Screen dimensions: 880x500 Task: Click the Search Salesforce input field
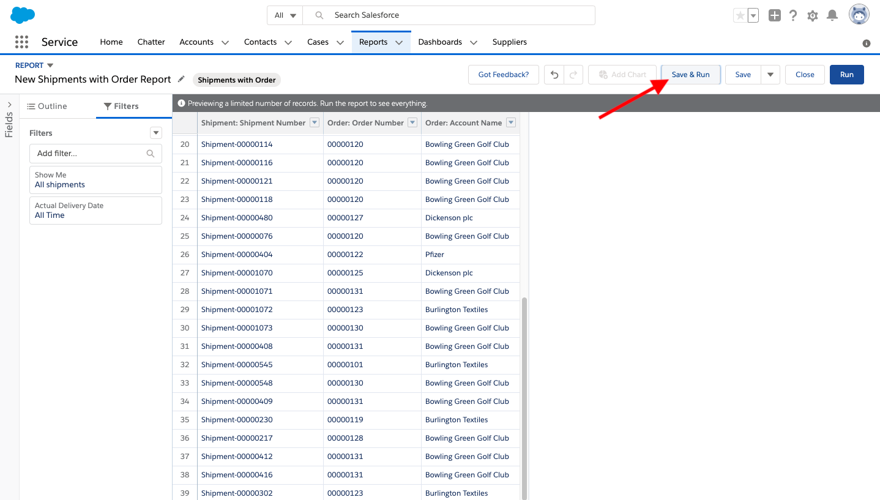point(449,15)
